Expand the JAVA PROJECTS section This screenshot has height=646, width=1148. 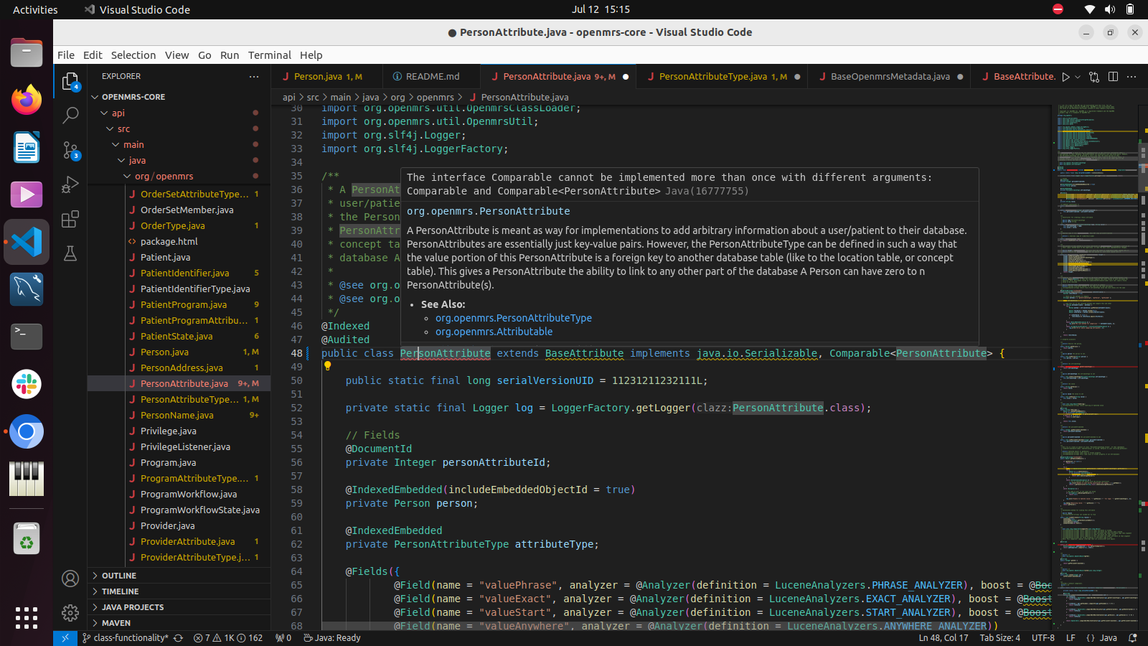(179, 607)
